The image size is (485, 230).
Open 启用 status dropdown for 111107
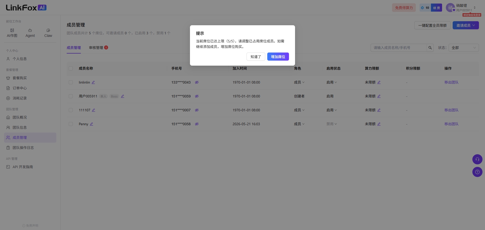(332, 110)
